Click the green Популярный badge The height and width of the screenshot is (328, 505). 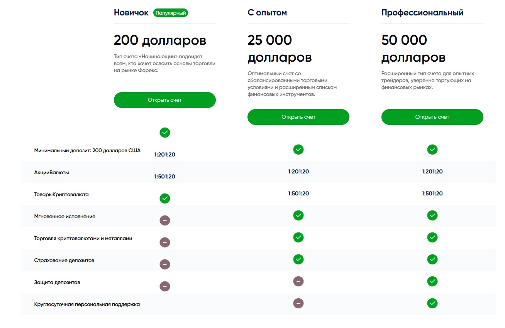click(171, 13)
